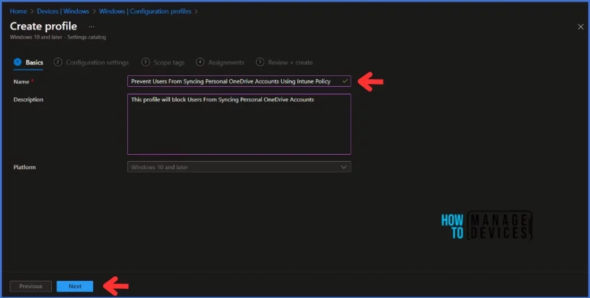Go to Devices | Windows breadcrumb
Image resolution: width=590 pixels, height=298 pixels.
[x=63, y=12]
